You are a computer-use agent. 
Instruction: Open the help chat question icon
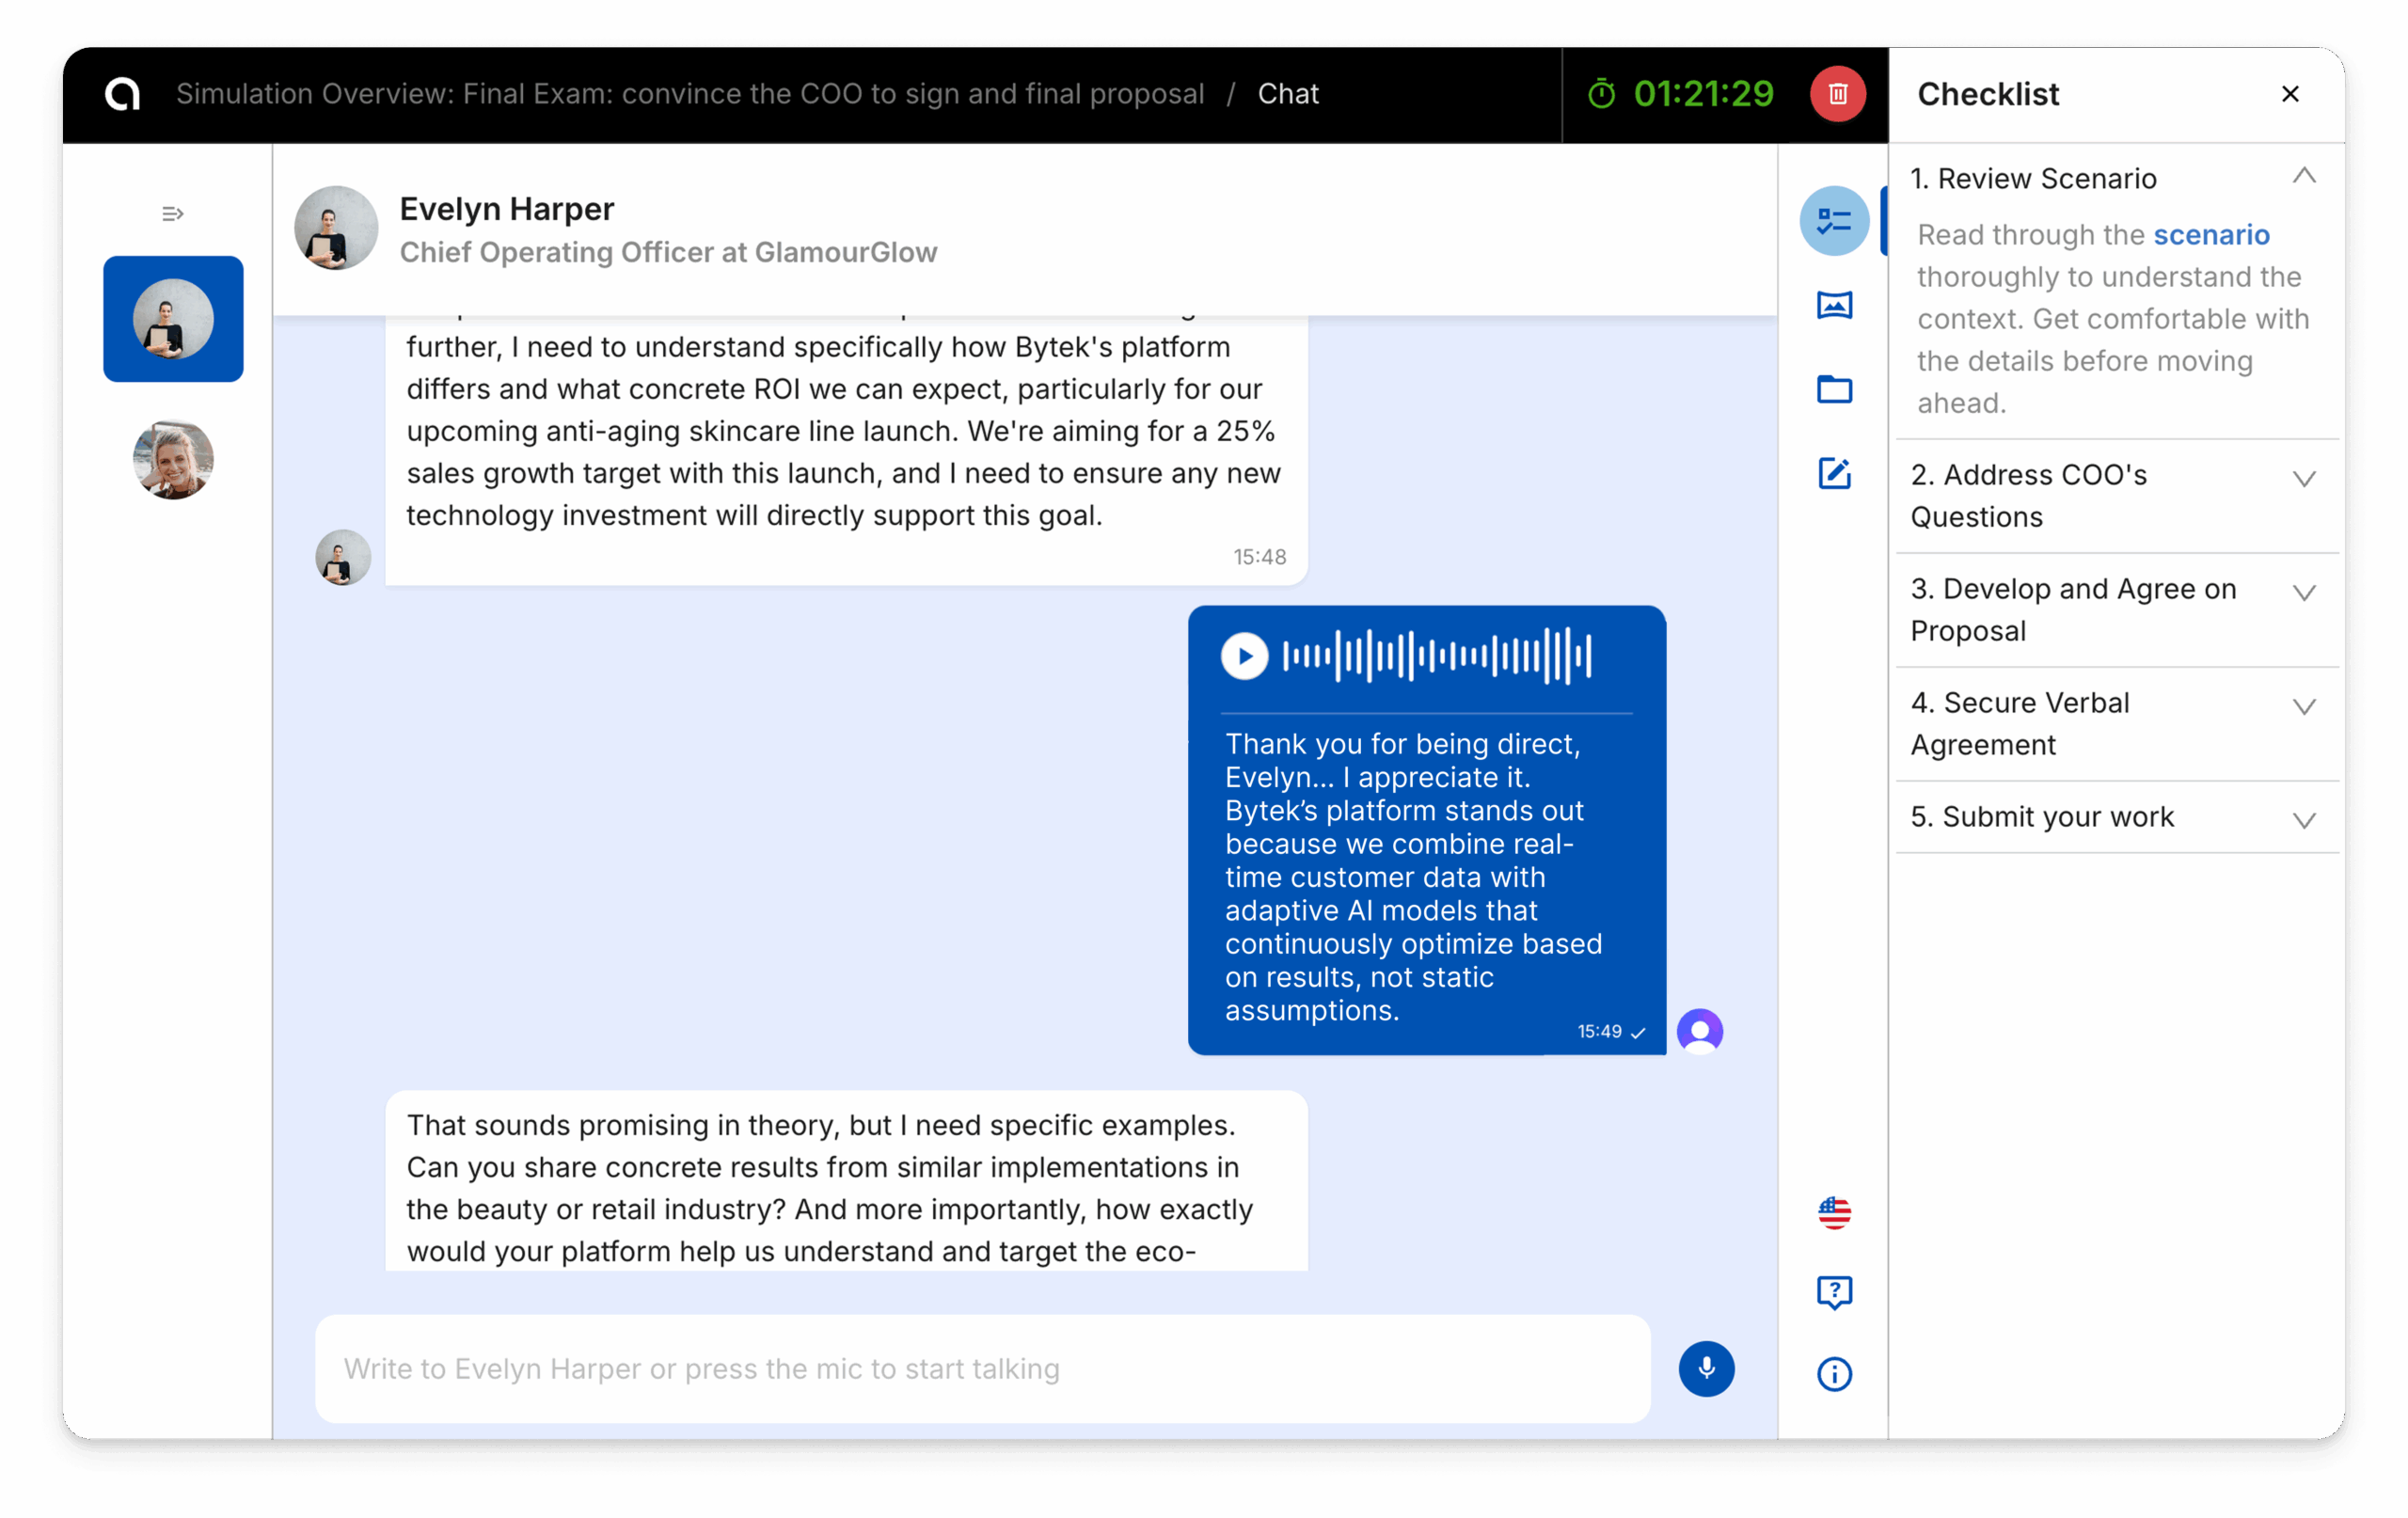[x=1834, y=1293]
